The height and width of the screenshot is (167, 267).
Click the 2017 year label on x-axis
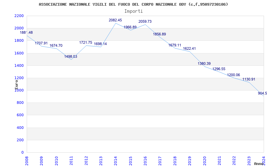pyautogui.click(x=160, y=161)
